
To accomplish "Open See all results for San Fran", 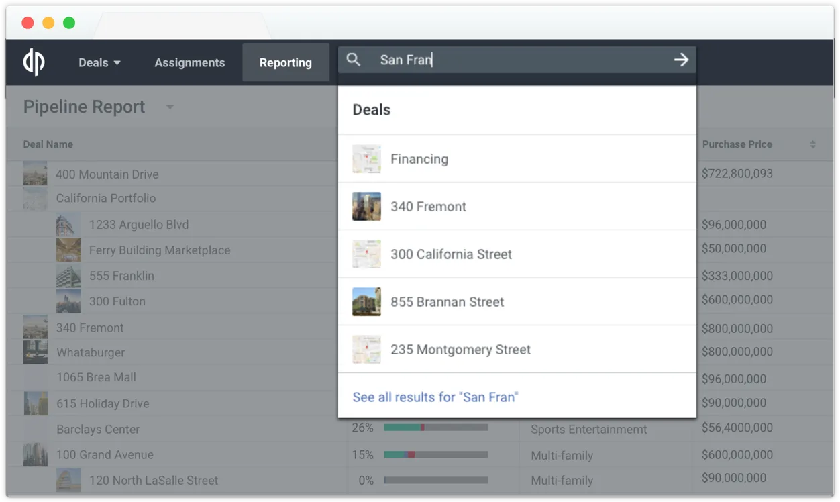I will 435,397.
